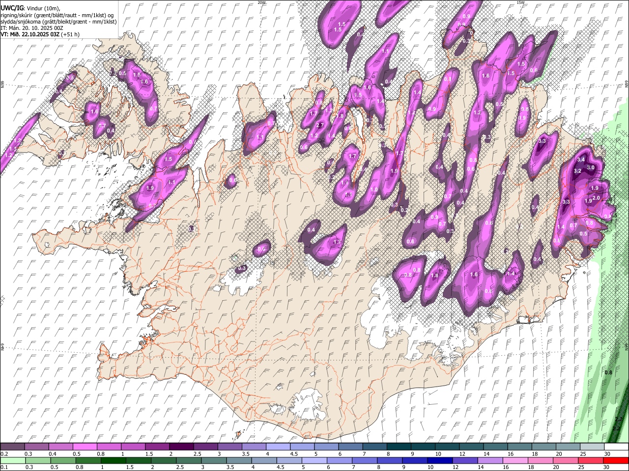
Task: Click the '3.0' precipitation value on the map
Action: click(x=591, y=168)
